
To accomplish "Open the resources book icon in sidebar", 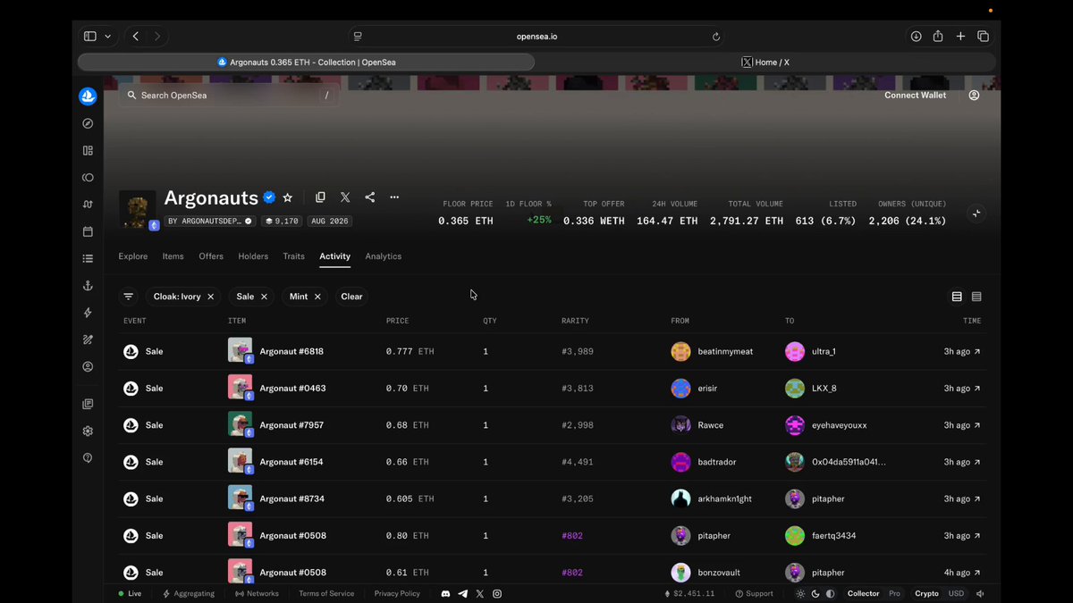I will click(x=88, y=404).
